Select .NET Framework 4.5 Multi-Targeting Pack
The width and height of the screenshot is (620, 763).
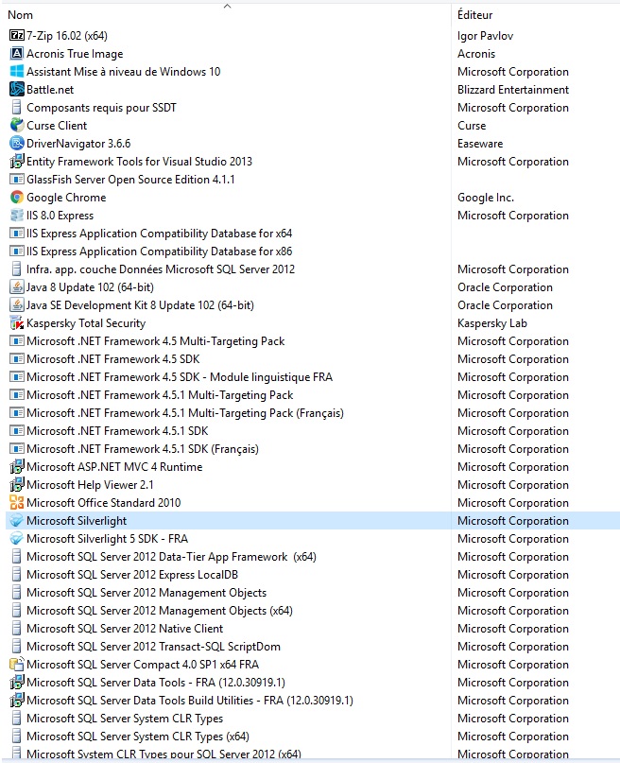(x=156, y=341)
